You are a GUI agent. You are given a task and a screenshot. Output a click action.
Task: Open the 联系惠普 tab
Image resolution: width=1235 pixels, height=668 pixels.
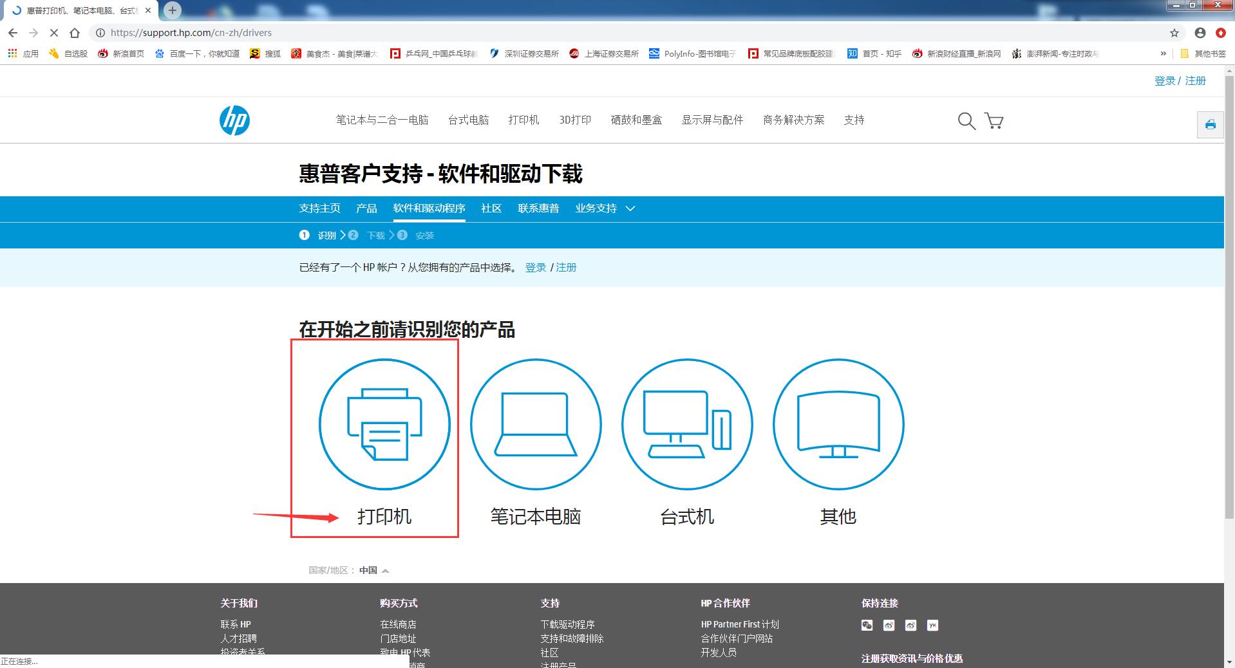tap(538, 209)
